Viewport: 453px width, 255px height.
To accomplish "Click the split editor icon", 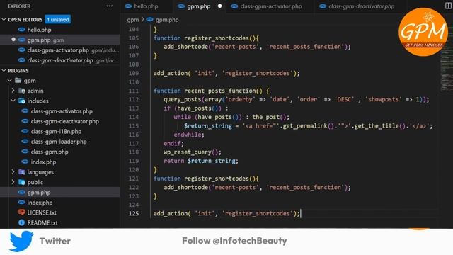I will pyautogui.click(x=448, y=6).
